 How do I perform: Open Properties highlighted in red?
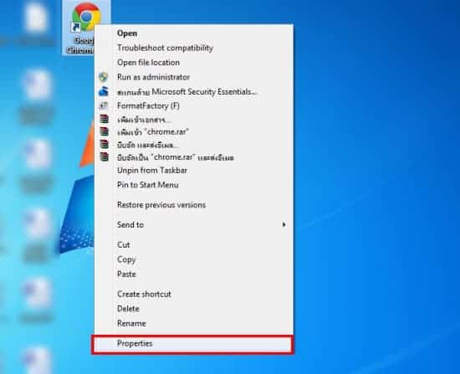coord(192,344)
